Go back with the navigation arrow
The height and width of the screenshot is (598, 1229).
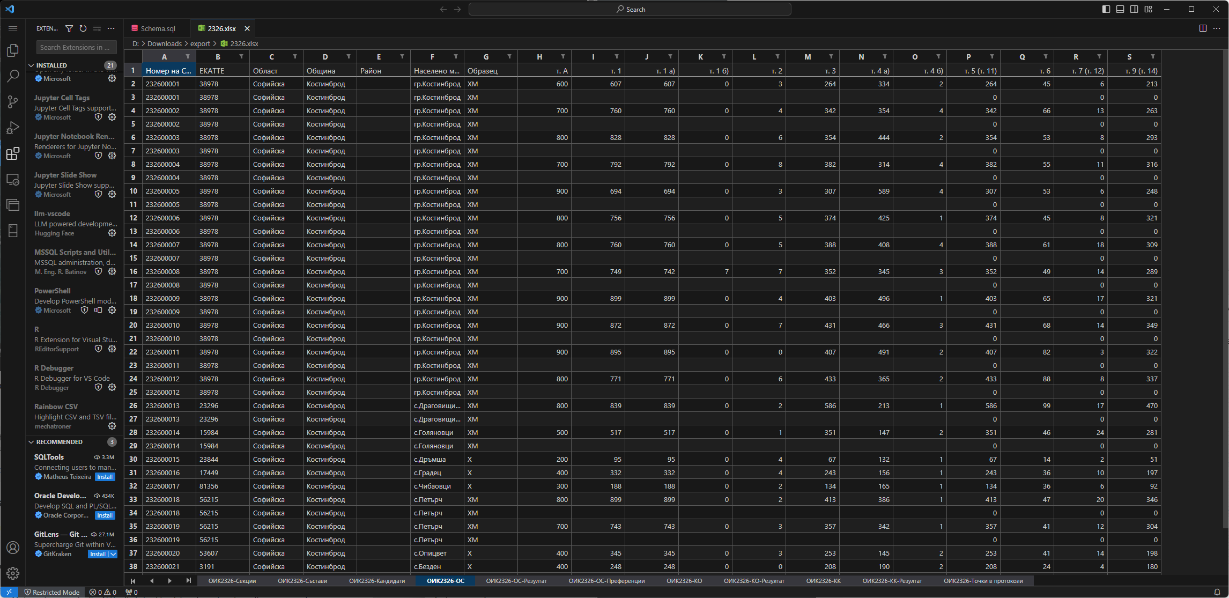[x=443, y=9]
